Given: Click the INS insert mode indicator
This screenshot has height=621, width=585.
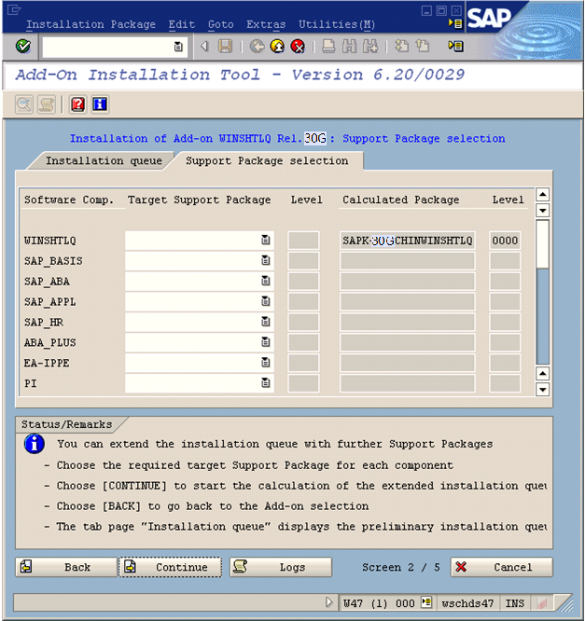Looking at the screenshot, I should 514,603.
